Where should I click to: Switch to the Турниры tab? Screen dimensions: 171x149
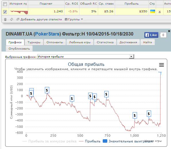point(34,42)
